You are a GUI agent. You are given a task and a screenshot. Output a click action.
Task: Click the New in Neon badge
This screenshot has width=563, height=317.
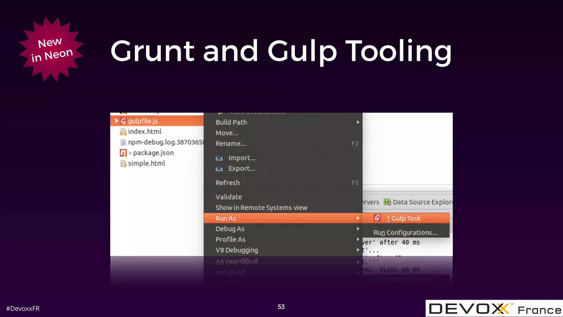(x=51, y=50)
